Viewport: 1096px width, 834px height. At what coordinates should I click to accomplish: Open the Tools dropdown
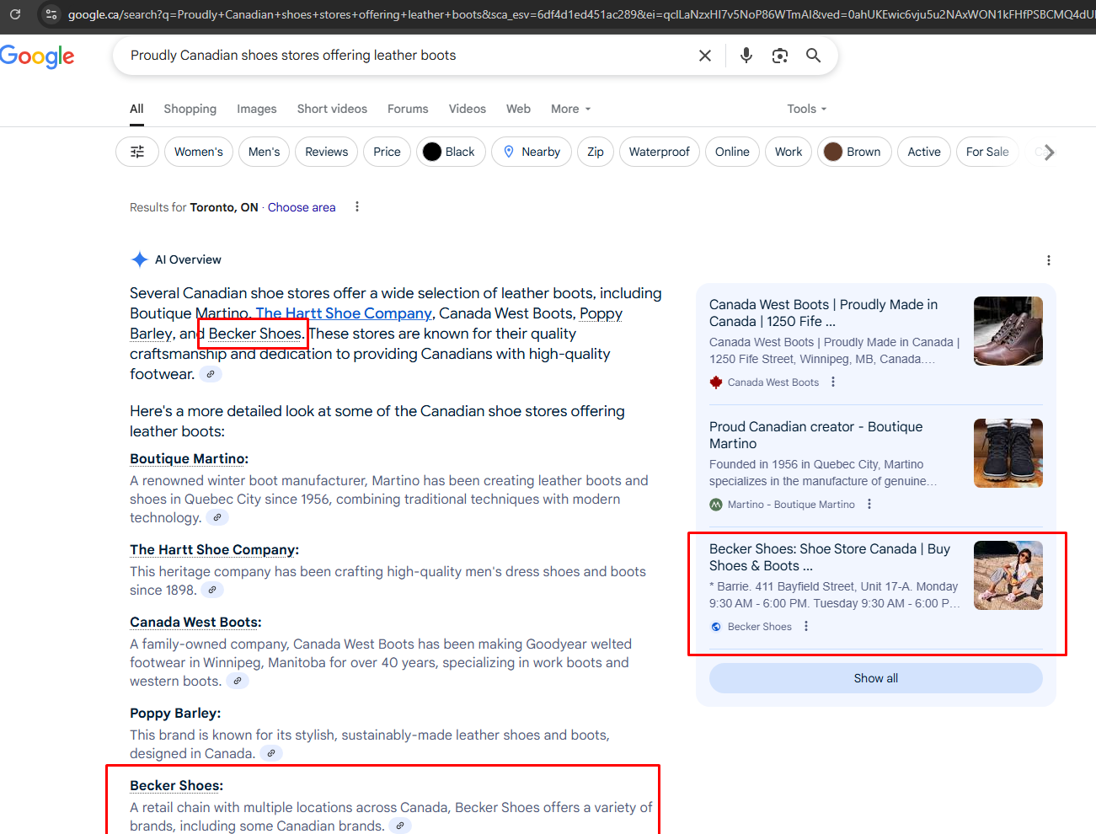click(x=806, y=109)
